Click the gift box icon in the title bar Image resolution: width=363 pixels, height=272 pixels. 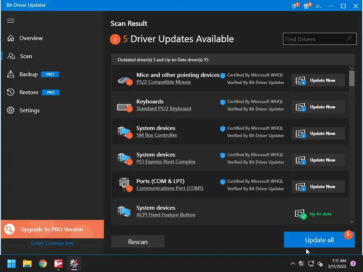[307, 6]
